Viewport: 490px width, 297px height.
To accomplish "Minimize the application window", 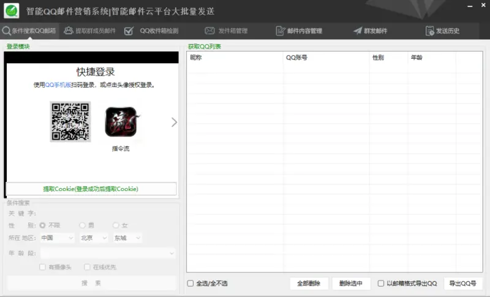I will [x=470, y=6].
